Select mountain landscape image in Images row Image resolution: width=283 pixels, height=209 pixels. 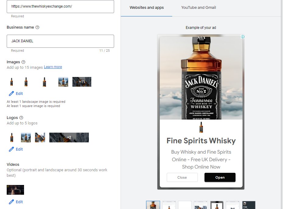[63, 82]
